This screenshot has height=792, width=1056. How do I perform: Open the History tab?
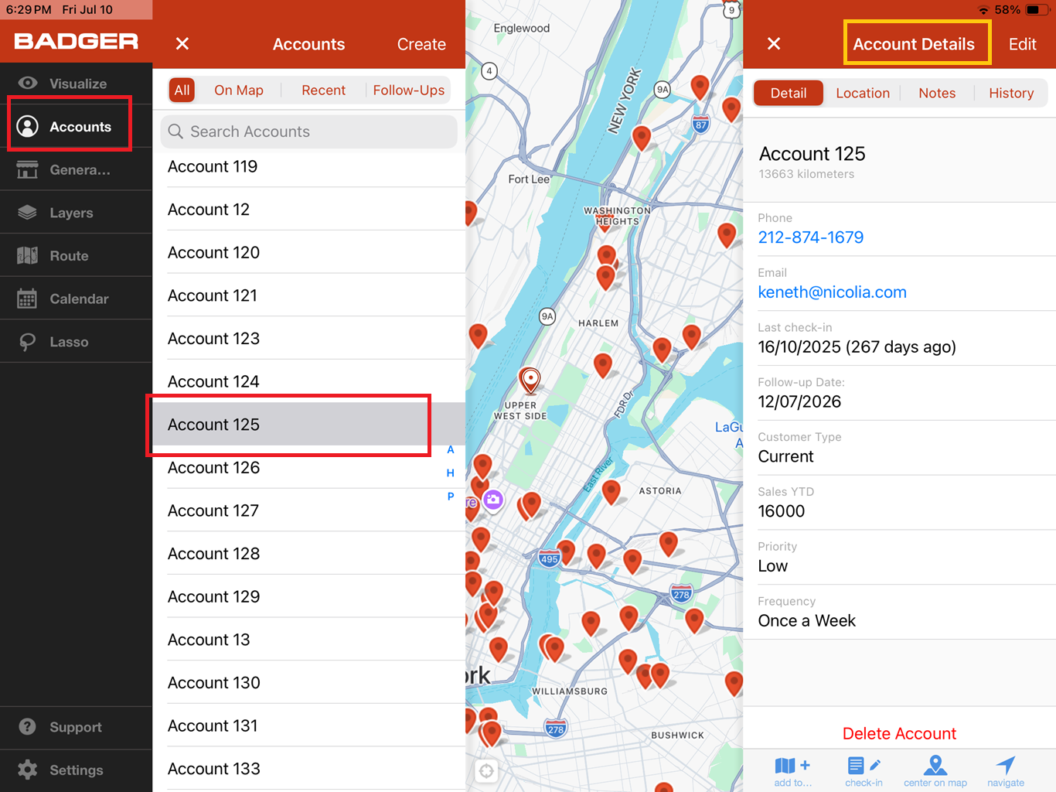(x=1011, y=93)
